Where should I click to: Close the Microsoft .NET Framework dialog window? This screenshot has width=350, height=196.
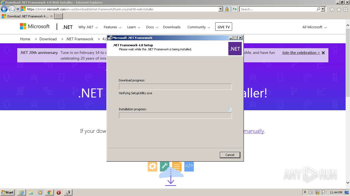coord(240,38)
